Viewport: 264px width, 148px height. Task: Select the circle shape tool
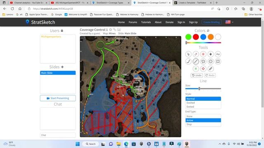[210, 61]
